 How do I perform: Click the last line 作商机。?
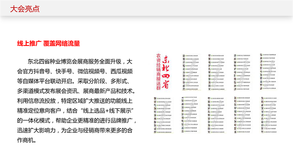26,140
